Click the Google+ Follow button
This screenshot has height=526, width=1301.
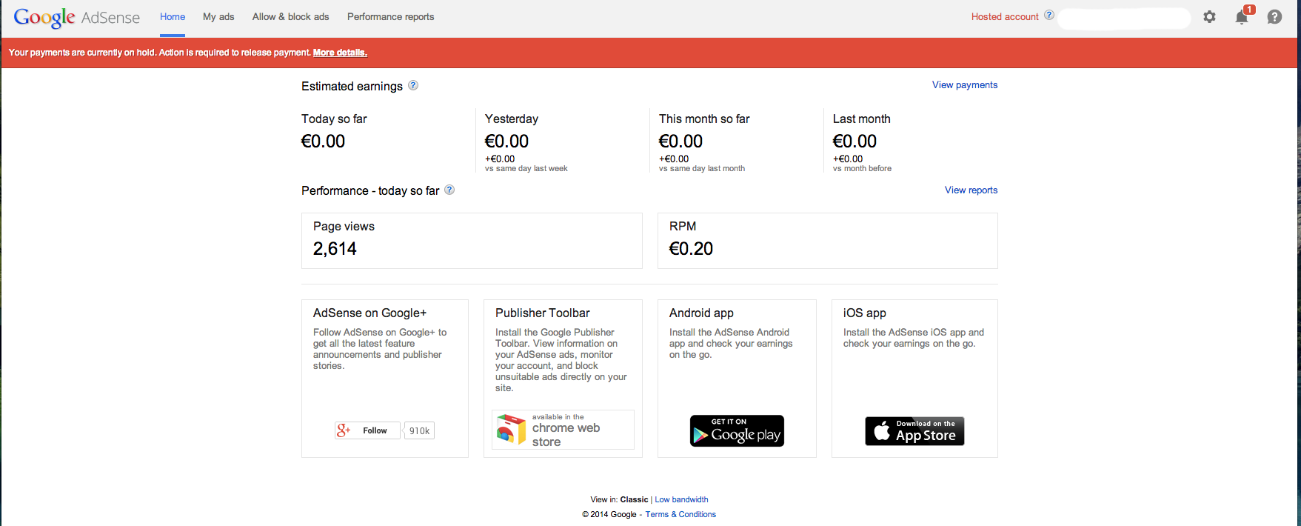pos(367,430)
